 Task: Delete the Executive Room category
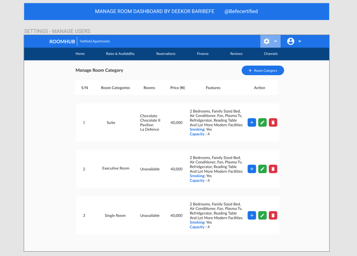(x=273, y=169)
